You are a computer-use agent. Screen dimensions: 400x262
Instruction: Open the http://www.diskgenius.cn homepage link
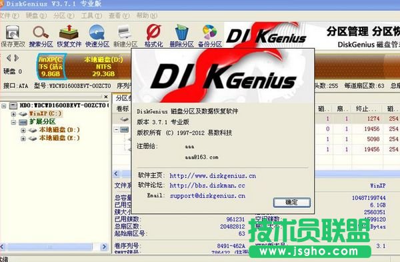pos(213,176)
